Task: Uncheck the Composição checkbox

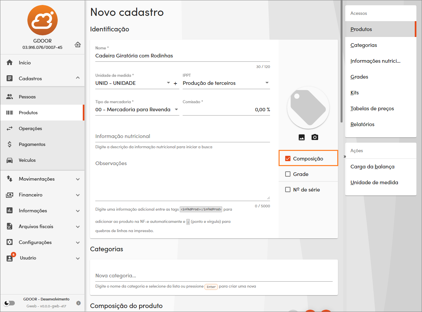Action: 288,158
